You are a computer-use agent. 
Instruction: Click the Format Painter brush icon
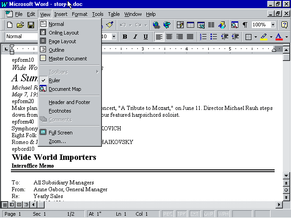coord(110,25)
